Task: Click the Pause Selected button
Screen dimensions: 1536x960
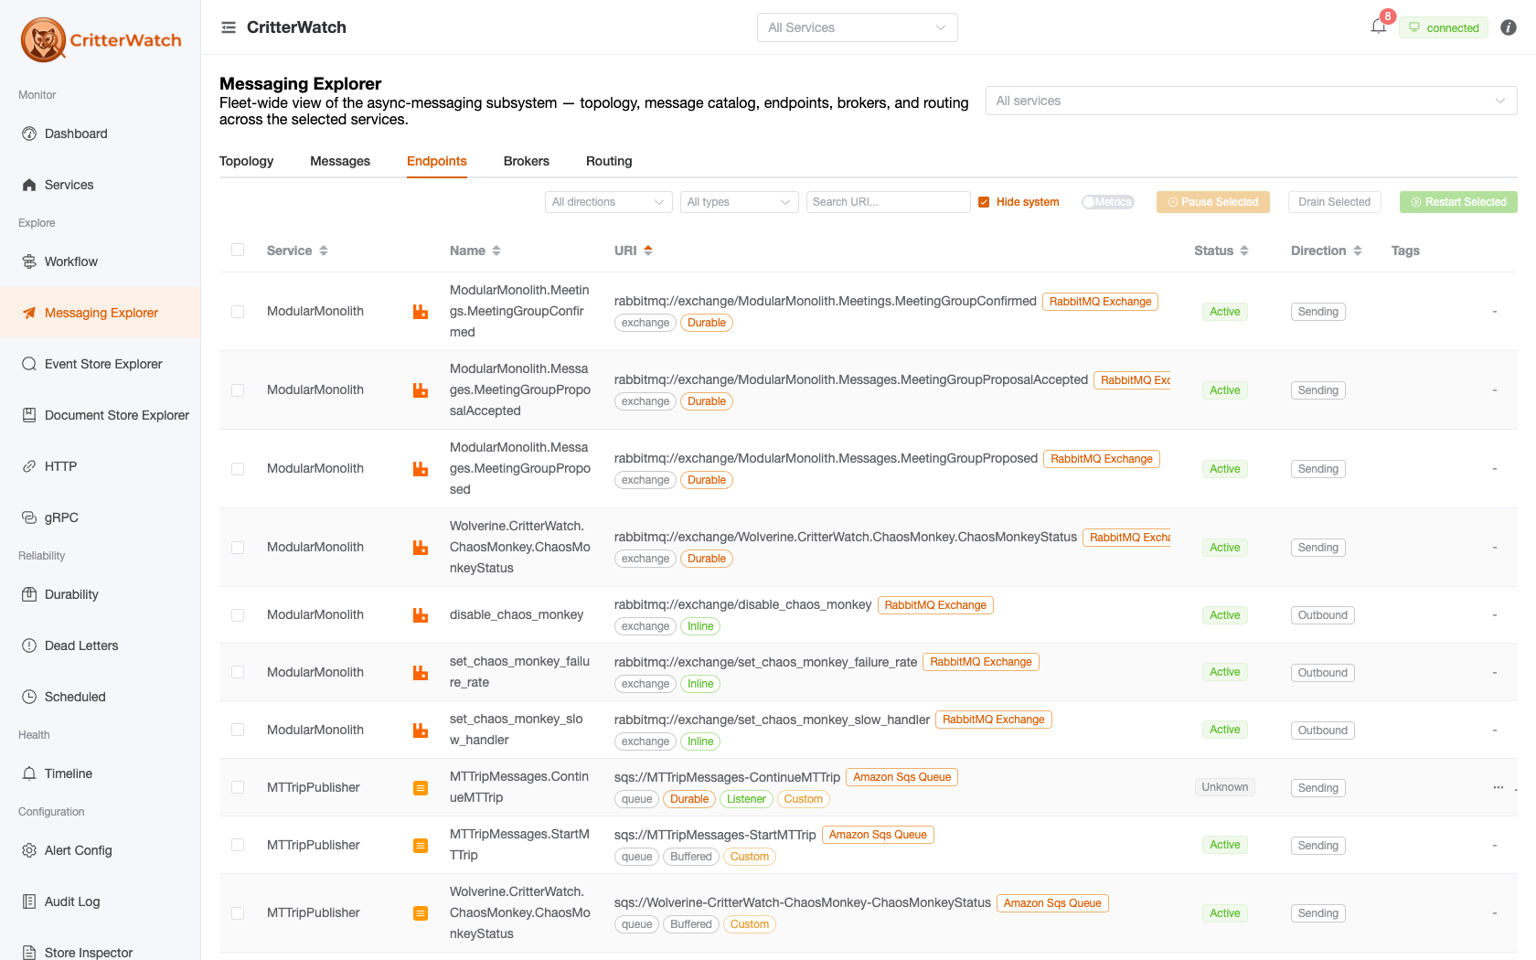Action: (x=1213, y=202)
